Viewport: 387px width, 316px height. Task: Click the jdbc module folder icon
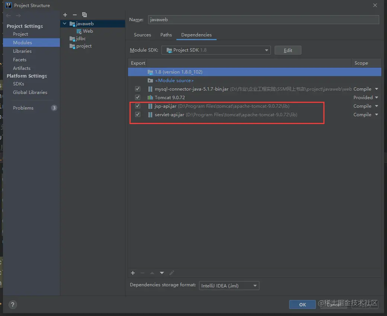click(72, 39)
